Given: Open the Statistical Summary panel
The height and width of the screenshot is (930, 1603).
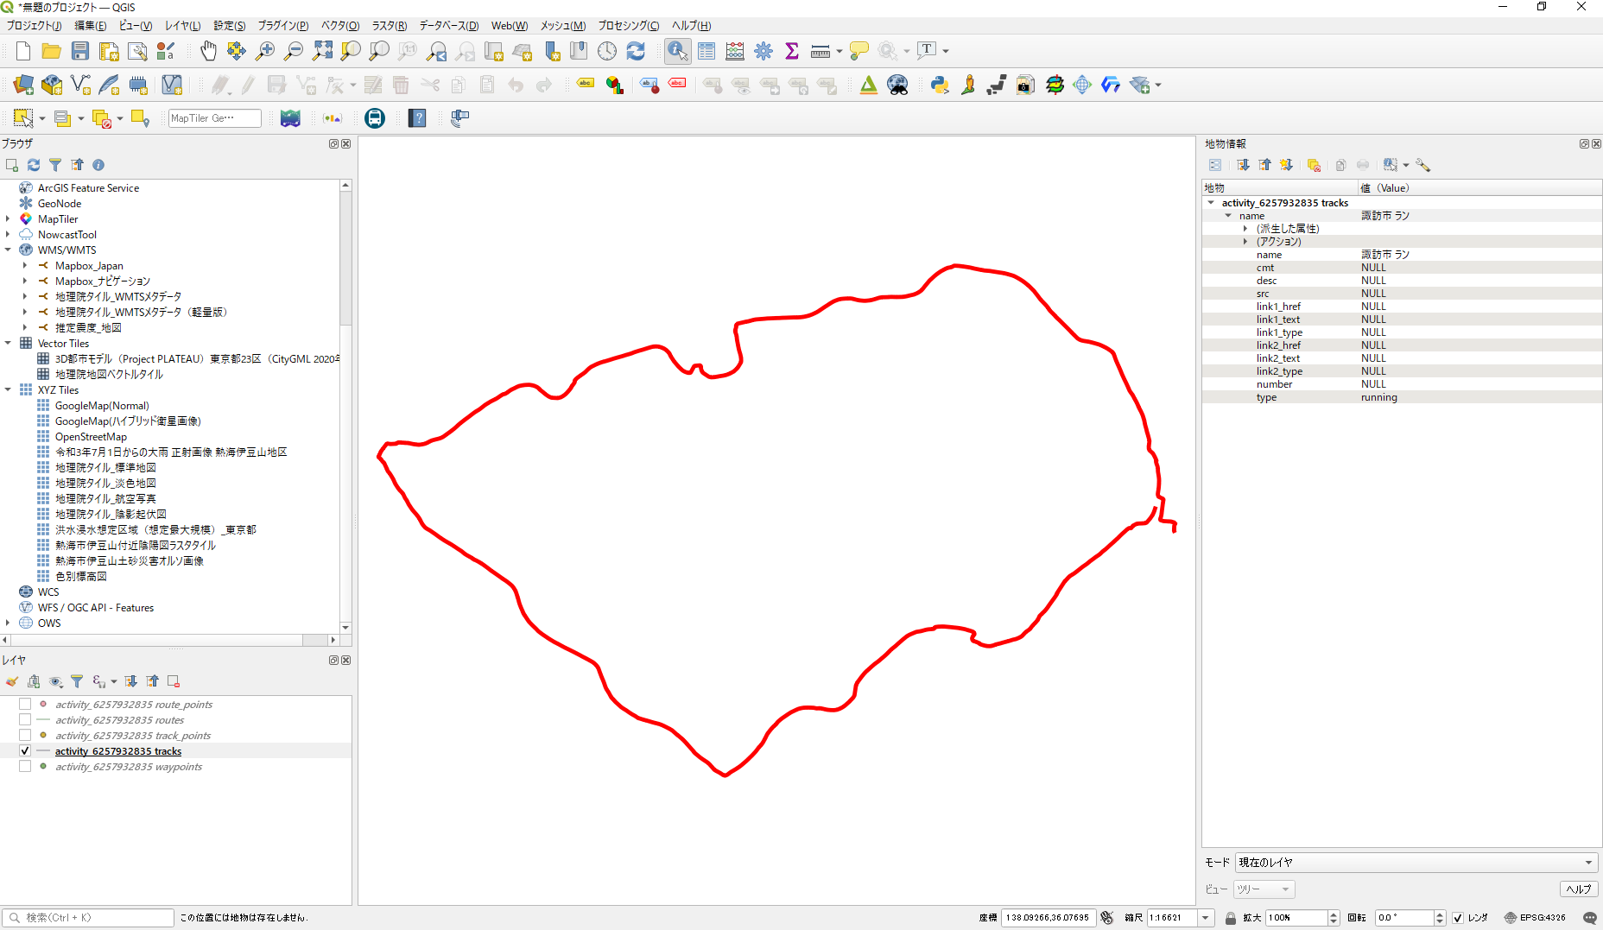Looking at the screenshot, I should click(x=792, y=51).
